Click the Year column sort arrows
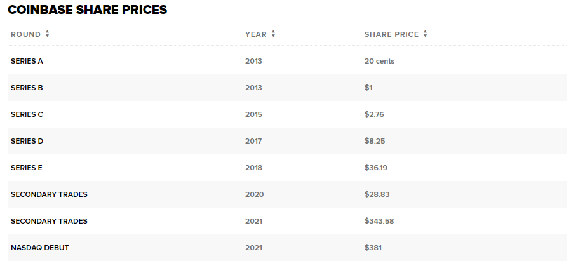 (273, 34)
